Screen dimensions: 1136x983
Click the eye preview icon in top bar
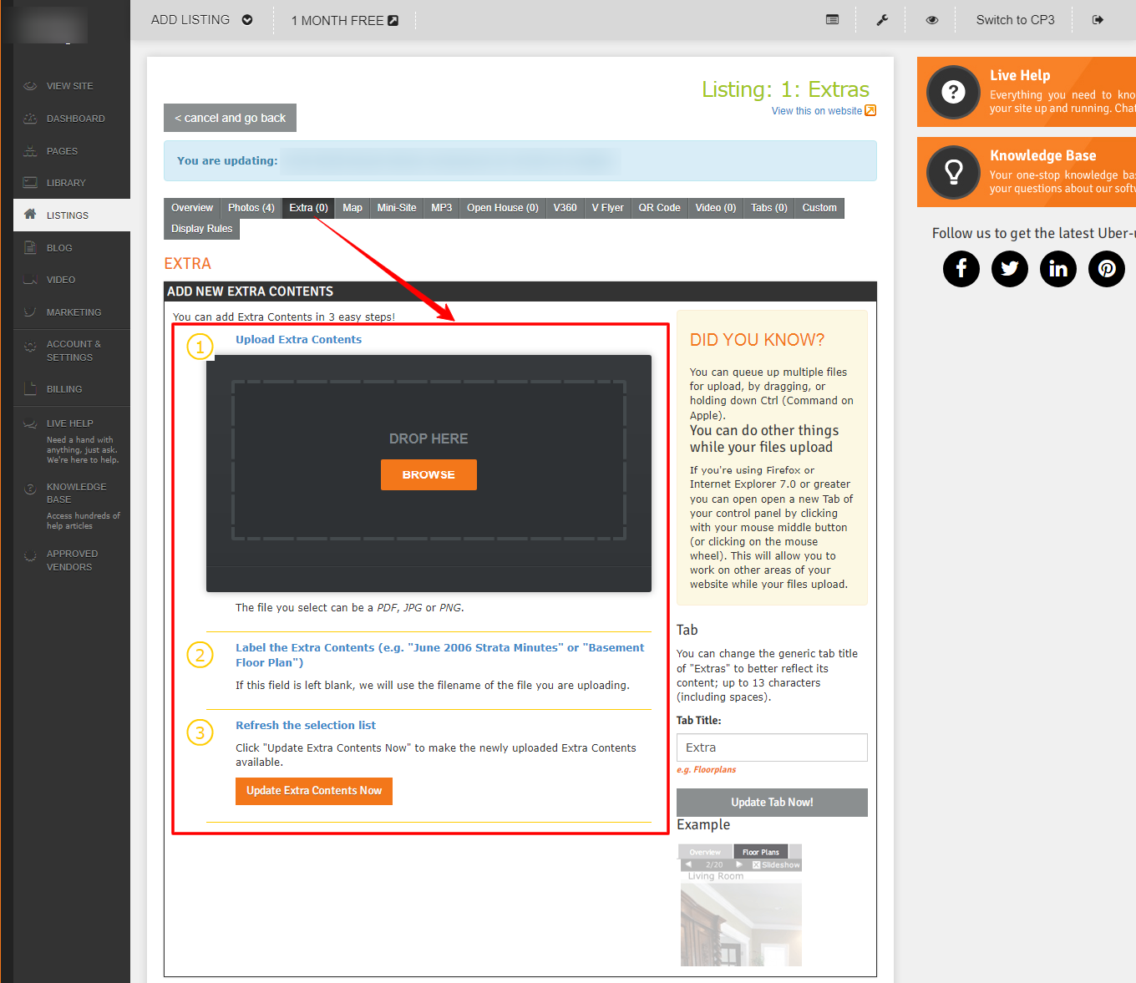pyautogui.click(x=932, y=20)
